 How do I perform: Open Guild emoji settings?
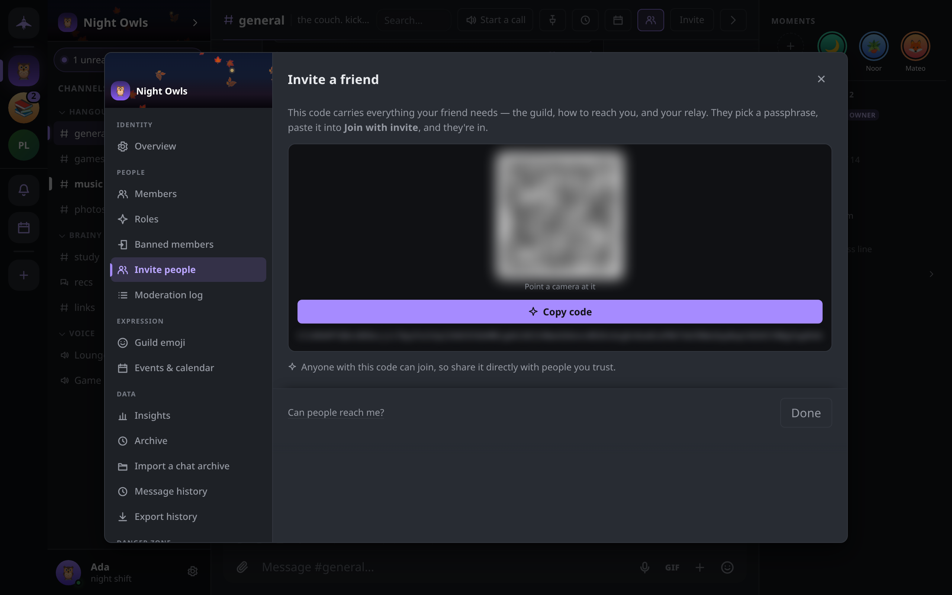pos(188,342)
